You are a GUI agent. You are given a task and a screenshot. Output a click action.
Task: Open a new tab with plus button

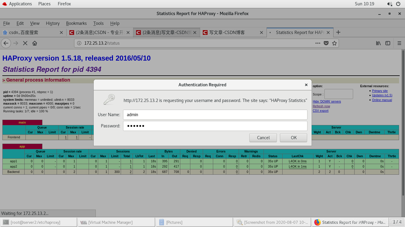coord(338,32)
